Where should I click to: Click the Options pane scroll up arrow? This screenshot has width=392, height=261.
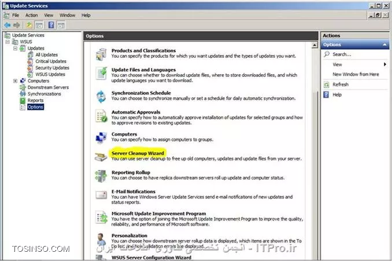pos(315,45)
